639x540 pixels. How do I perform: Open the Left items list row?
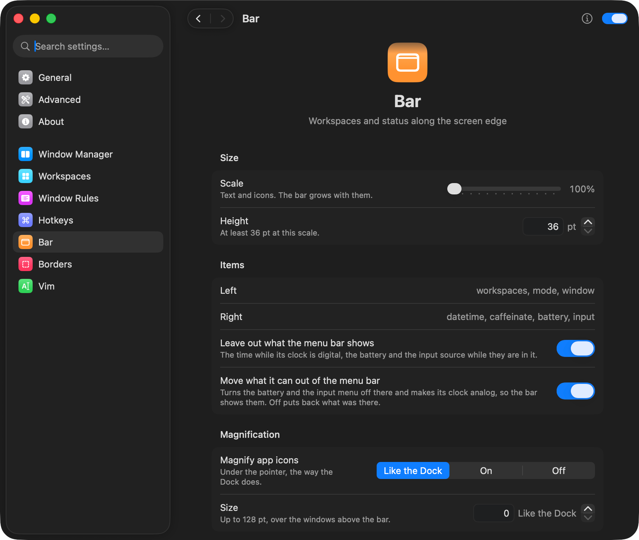(x=407, y=291)
